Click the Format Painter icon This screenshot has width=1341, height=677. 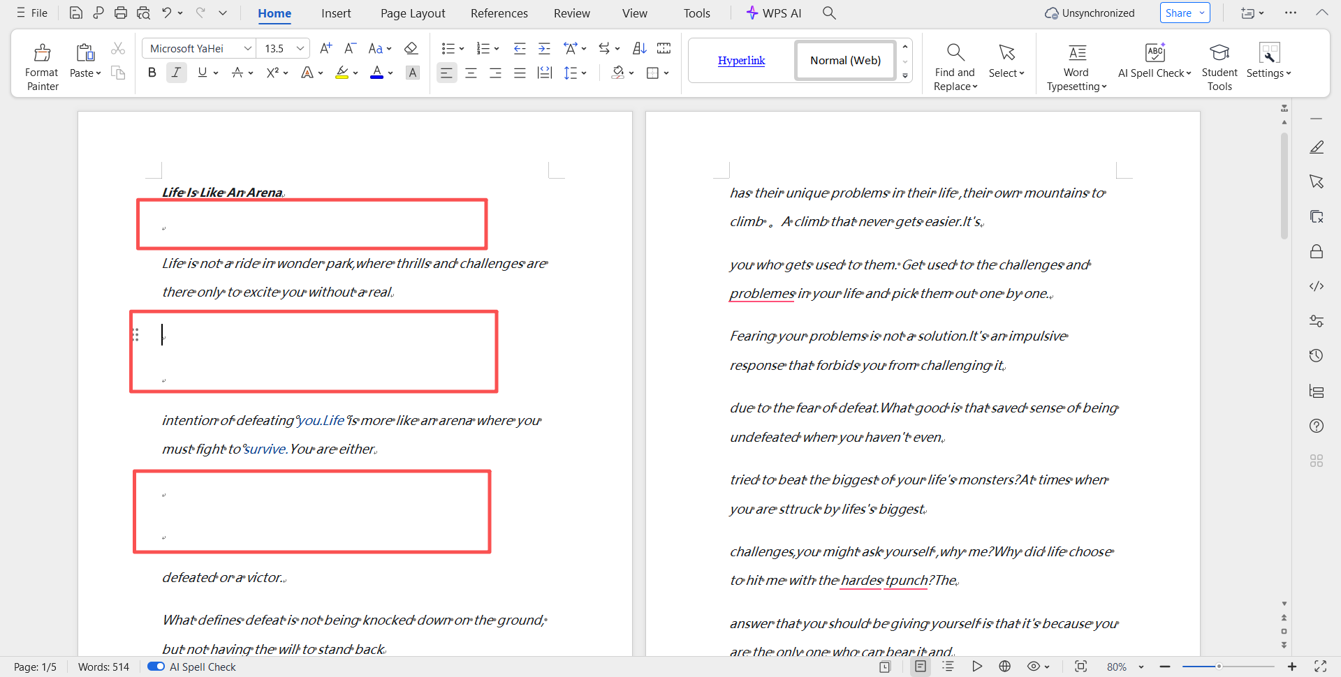tap(42, 54)
